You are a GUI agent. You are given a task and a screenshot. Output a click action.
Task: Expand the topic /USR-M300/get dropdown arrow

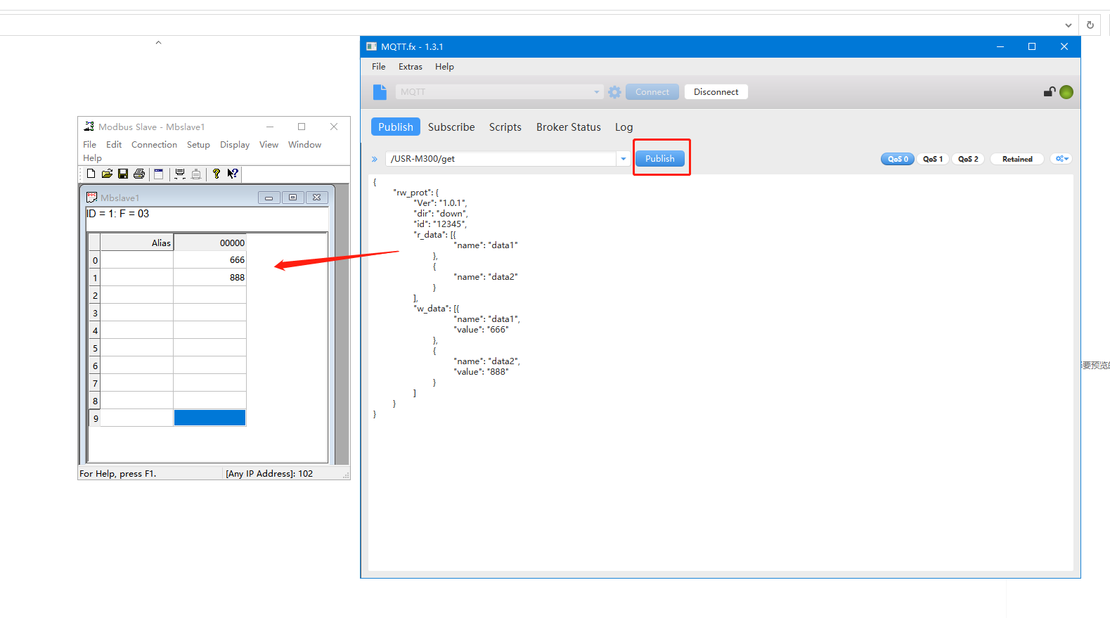click(x=623, y=159)
